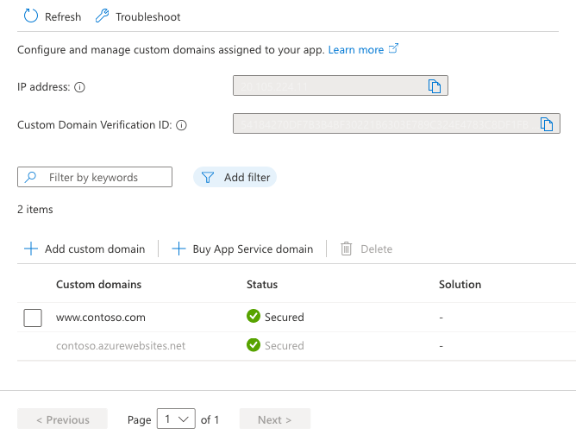Image resolution: width=576 pixels, height=447 pixels.
Task: Select the www.contoso.com checkbox
Action: [33, 318]
